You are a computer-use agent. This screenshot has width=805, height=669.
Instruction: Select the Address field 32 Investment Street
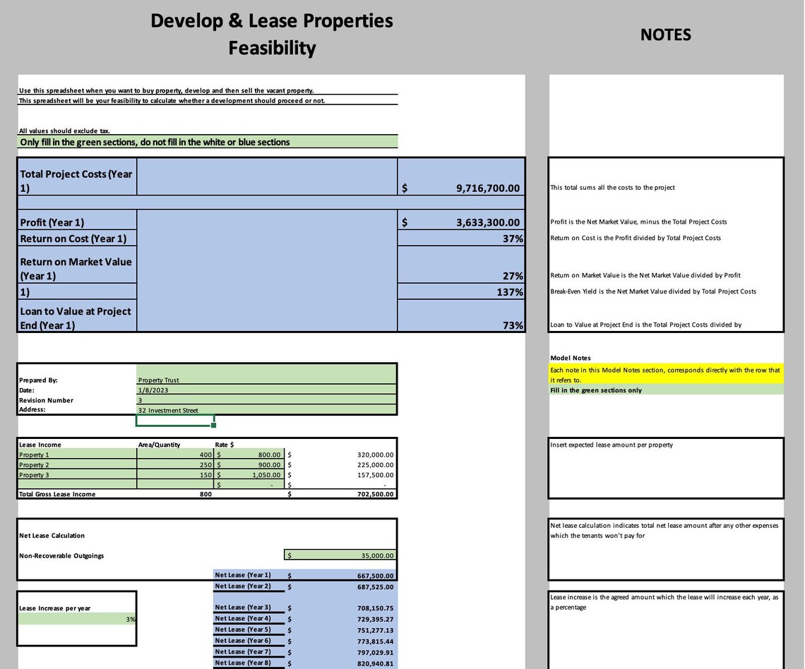267,410
